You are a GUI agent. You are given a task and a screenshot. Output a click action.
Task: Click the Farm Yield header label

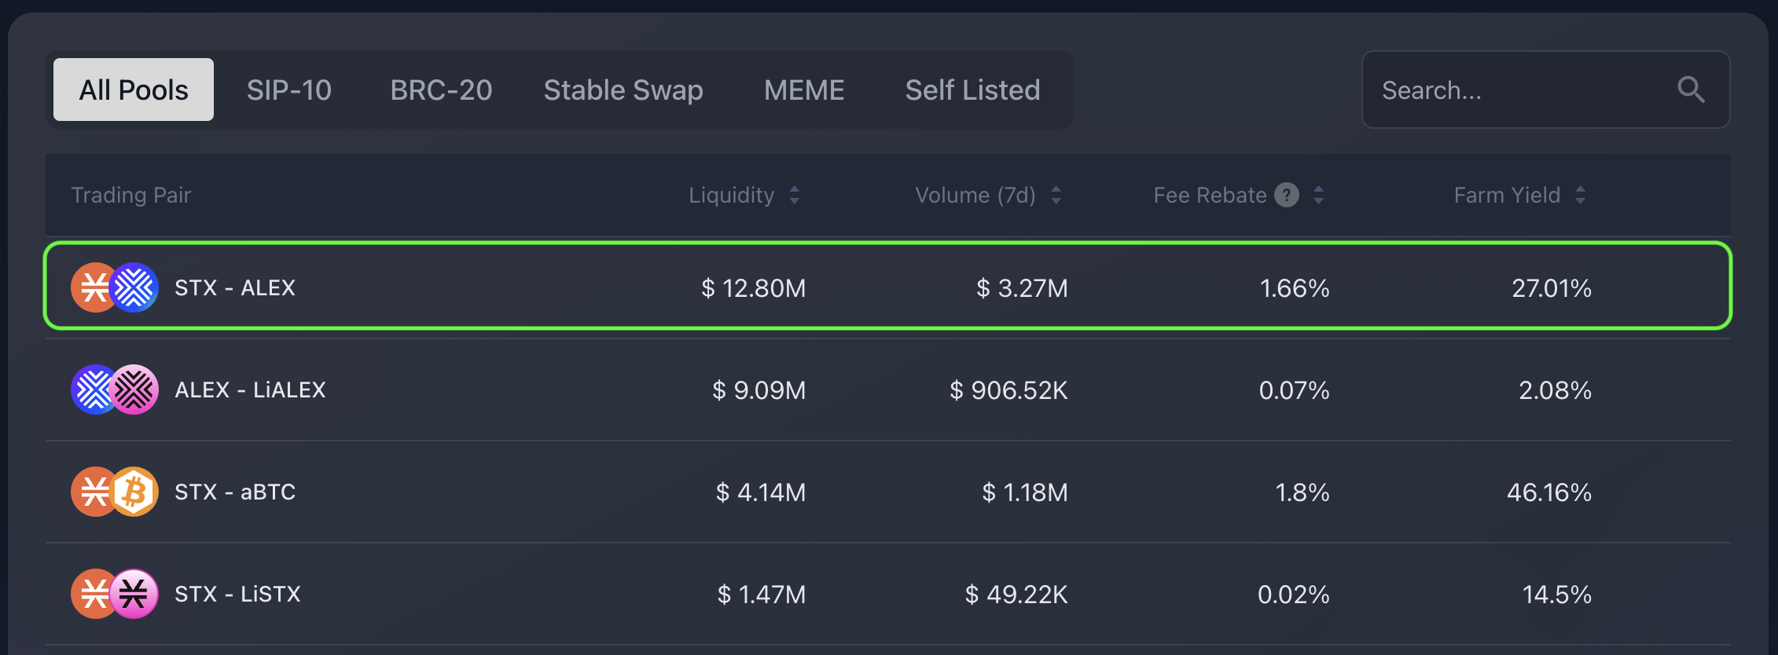(1507, 195)
